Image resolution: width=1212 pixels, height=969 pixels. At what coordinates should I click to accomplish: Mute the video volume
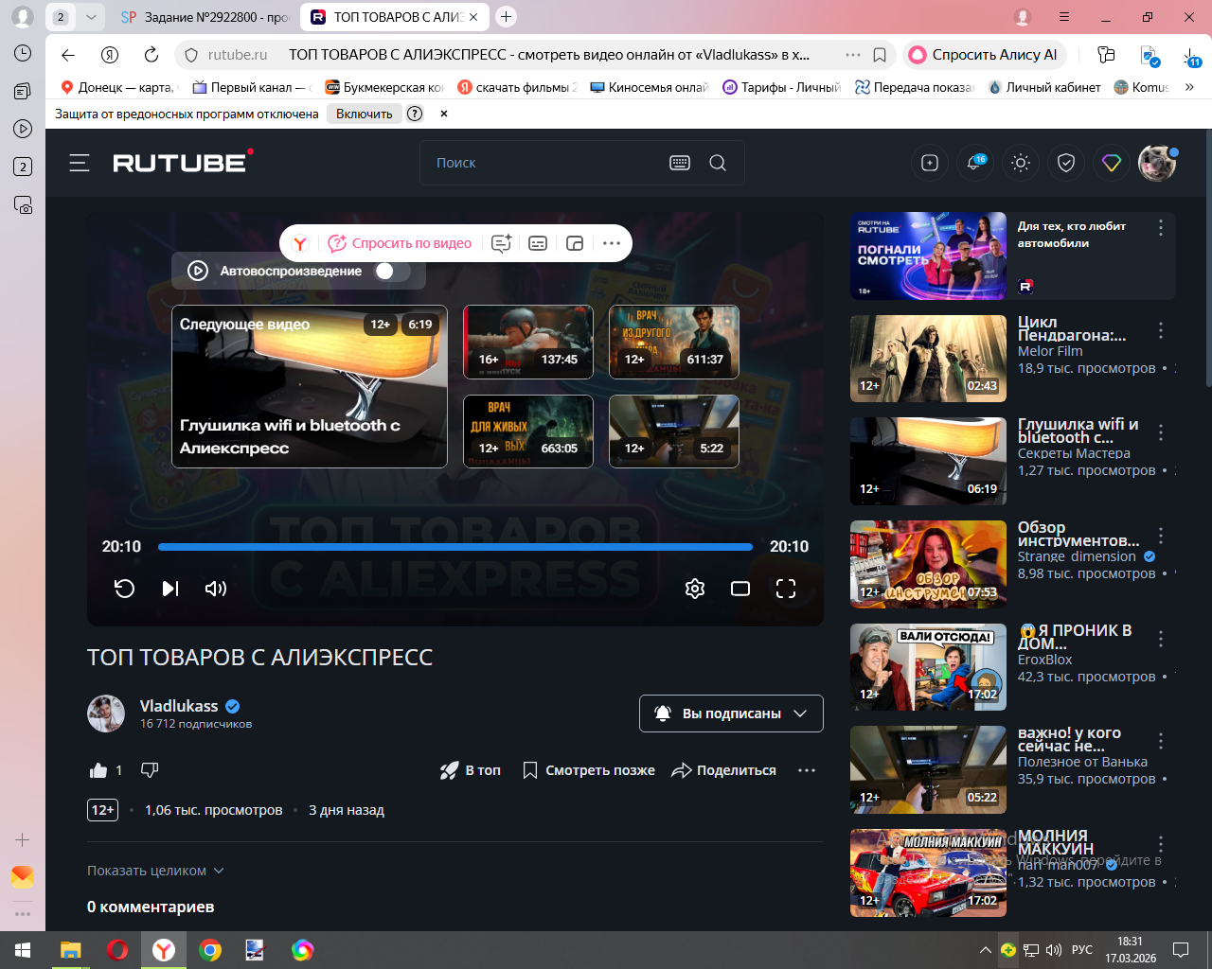tap(216, 589)
